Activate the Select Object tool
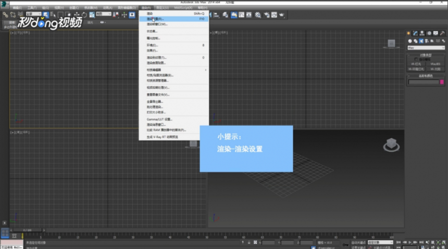 pyautogui.click(x=46, y=15)
